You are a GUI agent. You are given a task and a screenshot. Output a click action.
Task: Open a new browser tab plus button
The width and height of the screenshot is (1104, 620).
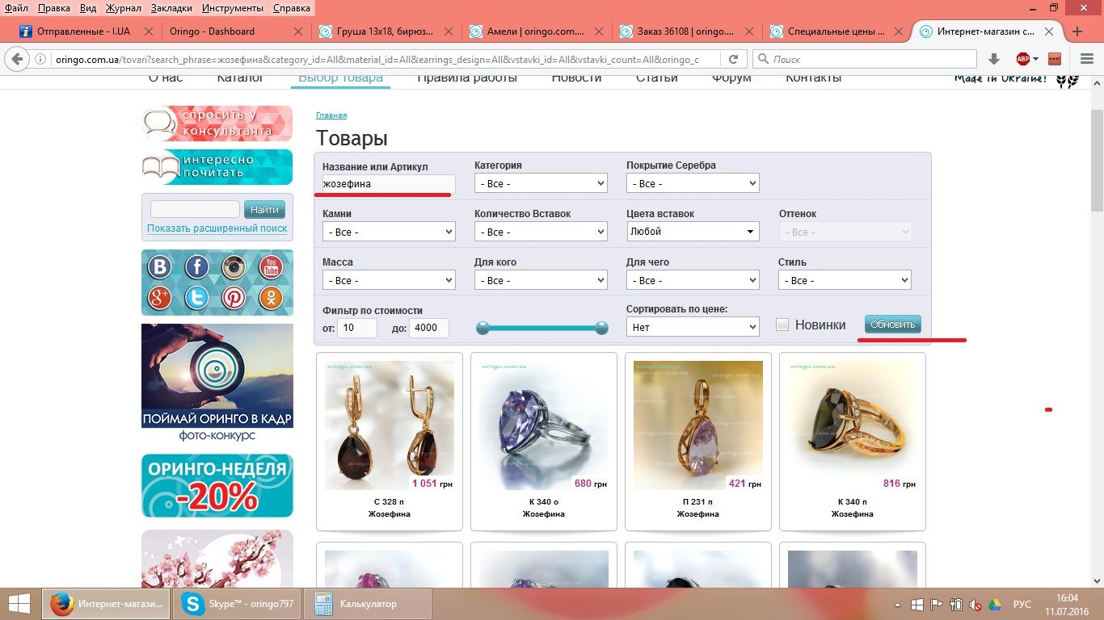tap(1077, 31)
